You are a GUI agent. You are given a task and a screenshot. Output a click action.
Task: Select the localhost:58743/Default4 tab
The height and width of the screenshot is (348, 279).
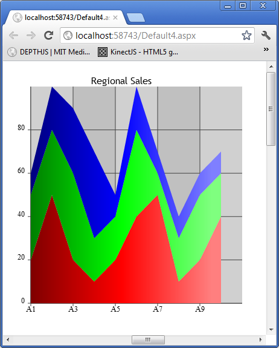click(66, 18)
